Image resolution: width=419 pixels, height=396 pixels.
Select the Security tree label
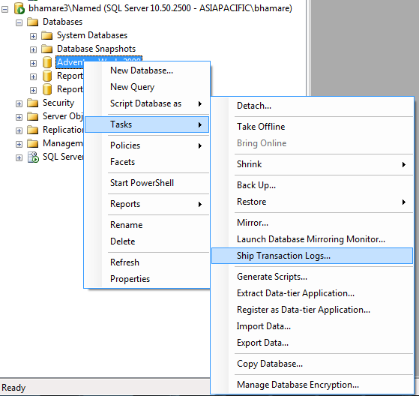click(x=58, y=103)
